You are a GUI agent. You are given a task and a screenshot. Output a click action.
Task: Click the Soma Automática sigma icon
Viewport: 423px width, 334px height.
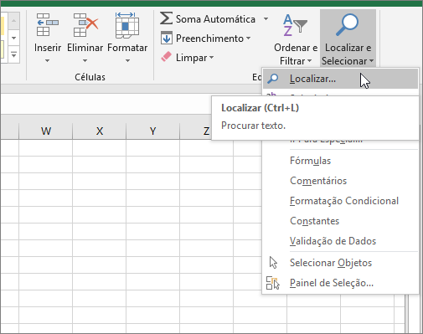166,18
